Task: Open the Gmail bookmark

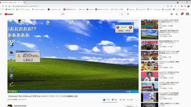Action: tap(82, 9)
